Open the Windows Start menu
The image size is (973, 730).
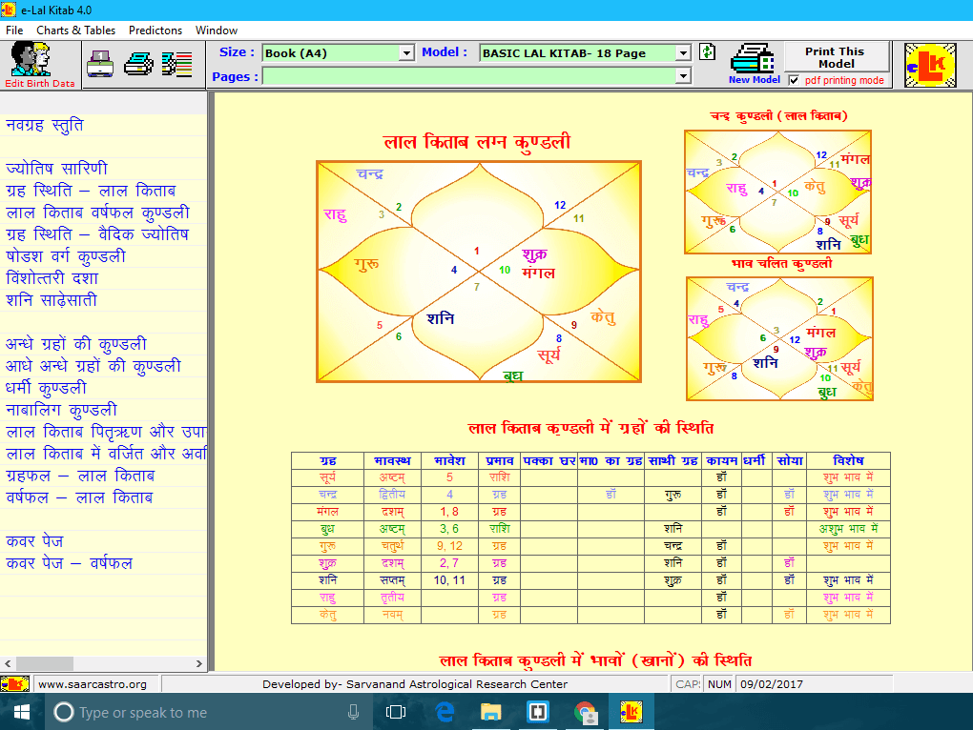click(22, 713)
